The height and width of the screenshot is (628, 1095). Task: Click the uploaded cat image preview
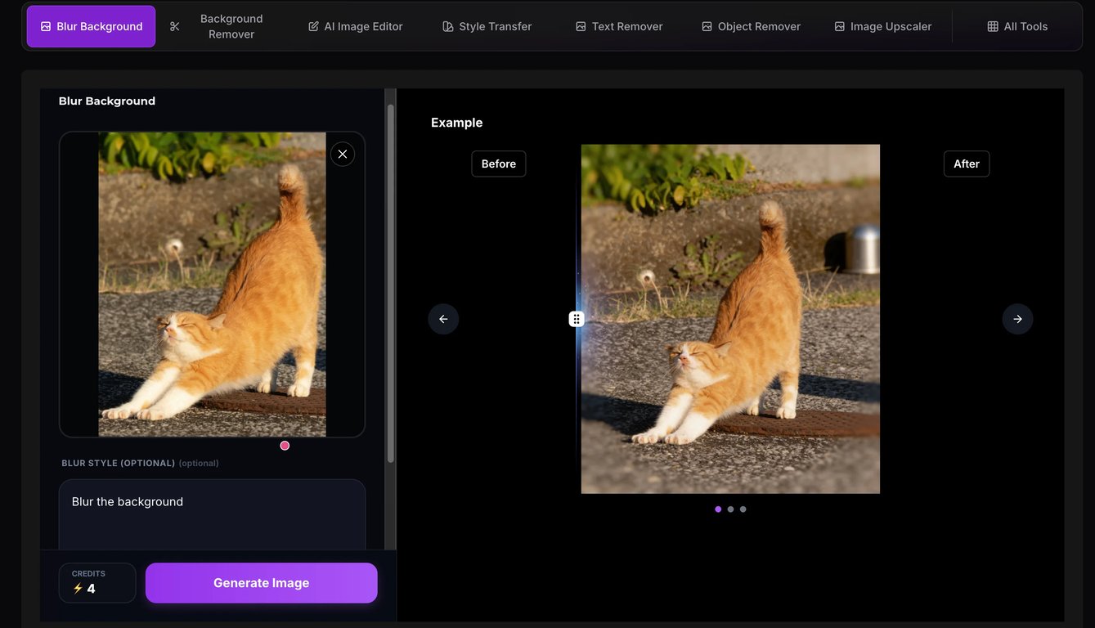(x=213, y=285)
